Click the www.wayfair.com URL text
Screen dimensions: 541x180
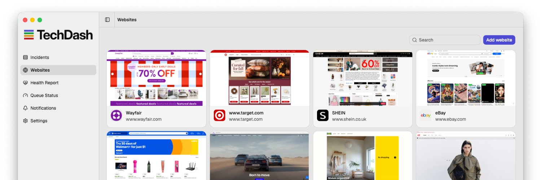[144, 119]
